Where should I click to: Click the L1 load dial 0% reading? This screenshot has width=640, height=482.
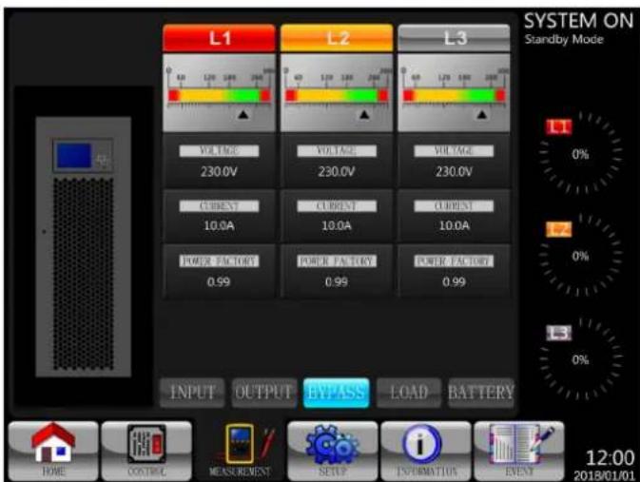pos(580,154)
